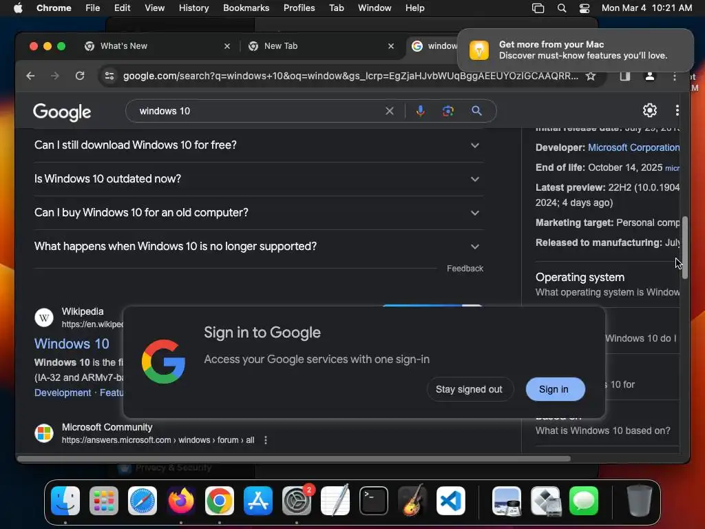Open the Apple menu
The image size is (705, 529).
tap(18, 8)
